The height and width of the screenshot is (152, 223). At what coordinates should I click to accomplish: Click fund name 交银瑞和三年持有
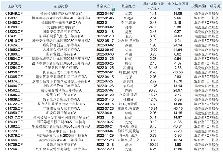[x=61, y=27]
